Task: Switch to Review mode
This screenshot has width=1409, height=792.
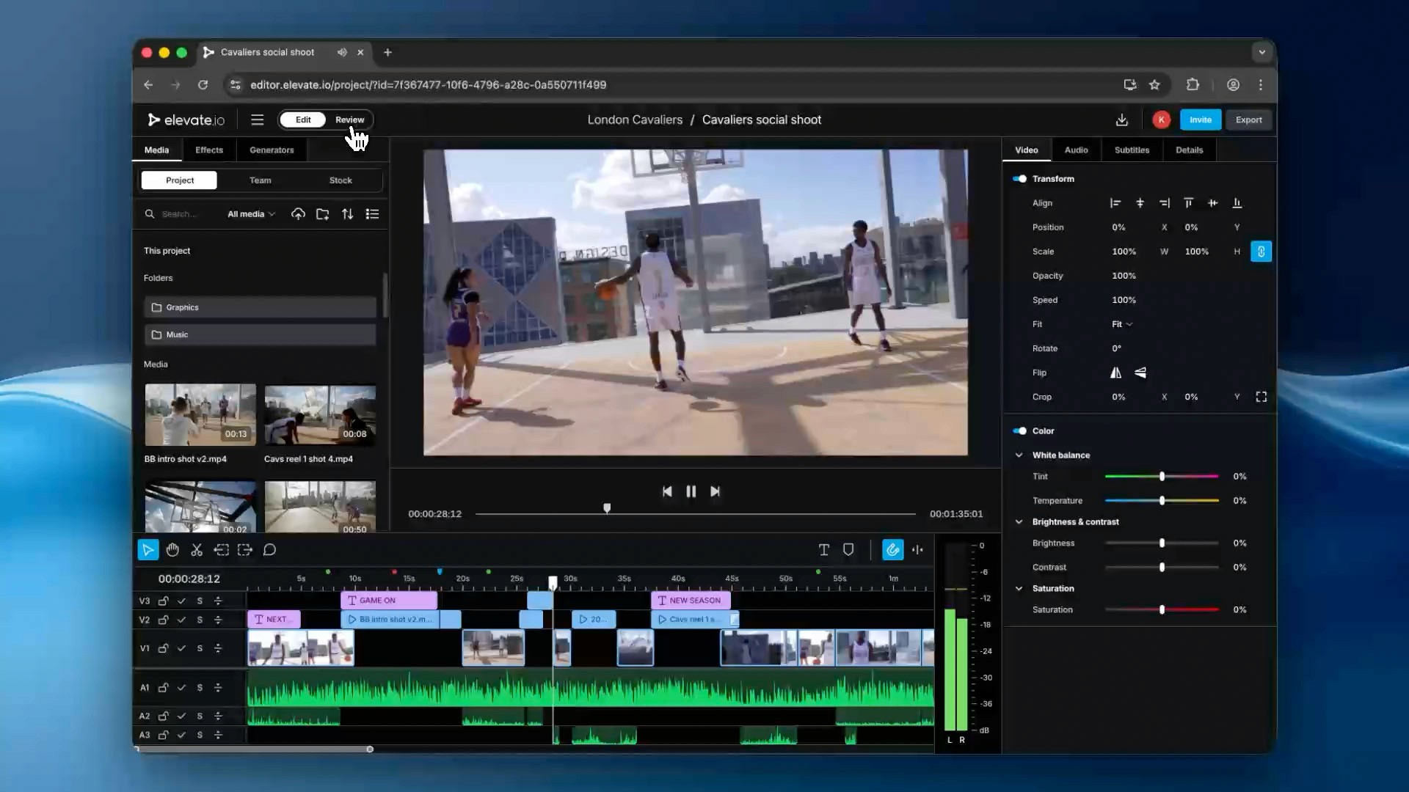Action: (x=349, y=120)
